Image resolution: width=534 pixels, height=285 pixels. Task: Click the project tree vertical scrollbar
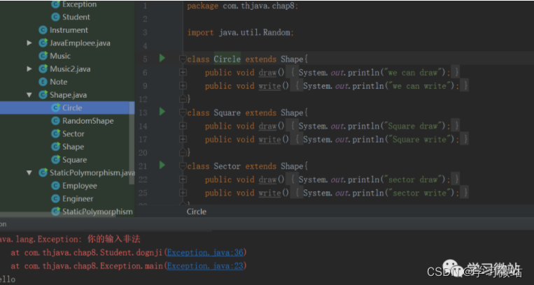coord(132,142)
